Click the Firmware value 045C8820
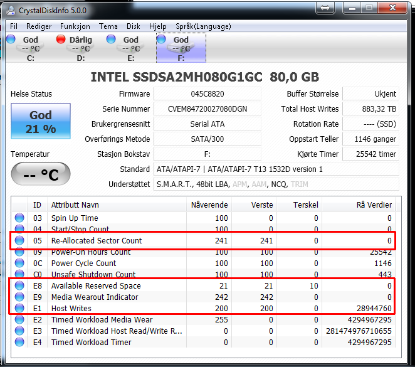The image size is (415, 367). tap(208, 93)
